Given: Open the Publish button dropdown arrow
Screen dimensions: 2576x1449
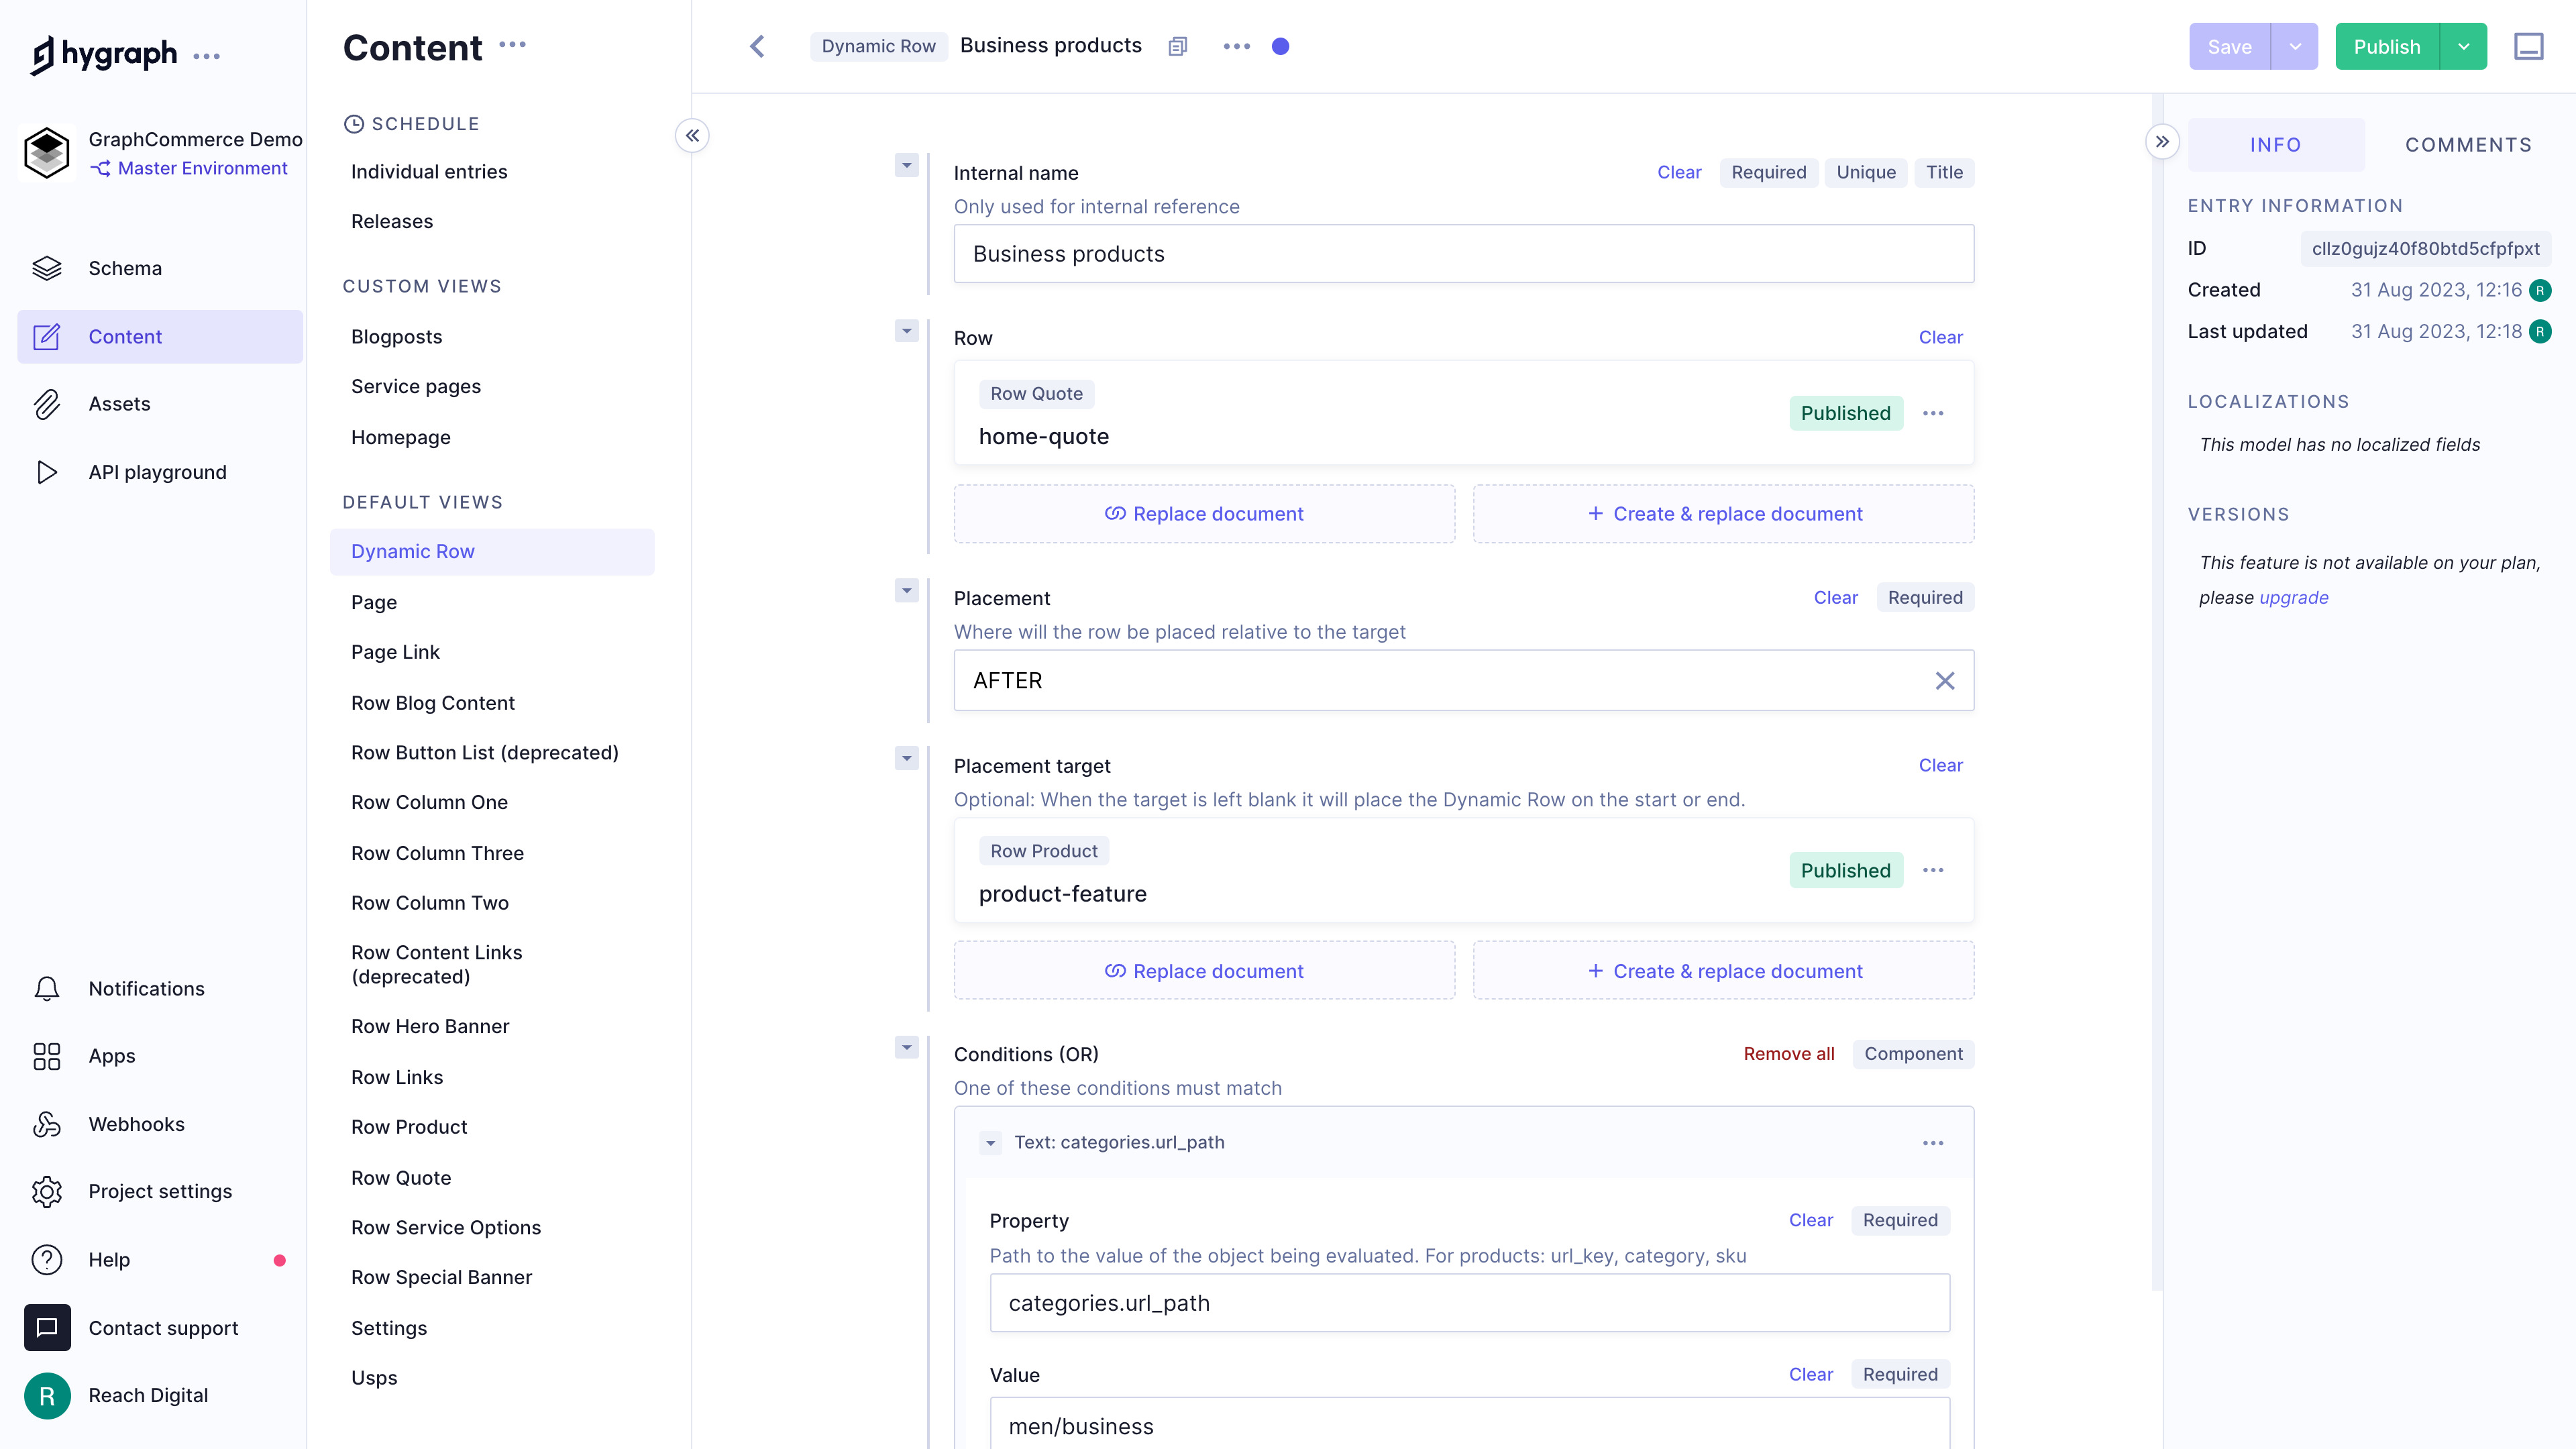Looking at the screenshot, I should click(x=2463, y=46).
